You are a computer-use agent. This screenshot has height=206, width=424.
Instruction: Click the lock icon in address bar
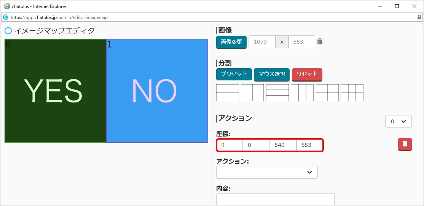click(419, 17)
